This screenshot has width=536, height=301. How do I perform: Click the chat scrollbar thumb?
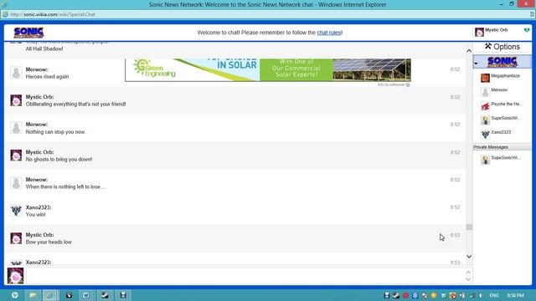[x=469, y=227]
